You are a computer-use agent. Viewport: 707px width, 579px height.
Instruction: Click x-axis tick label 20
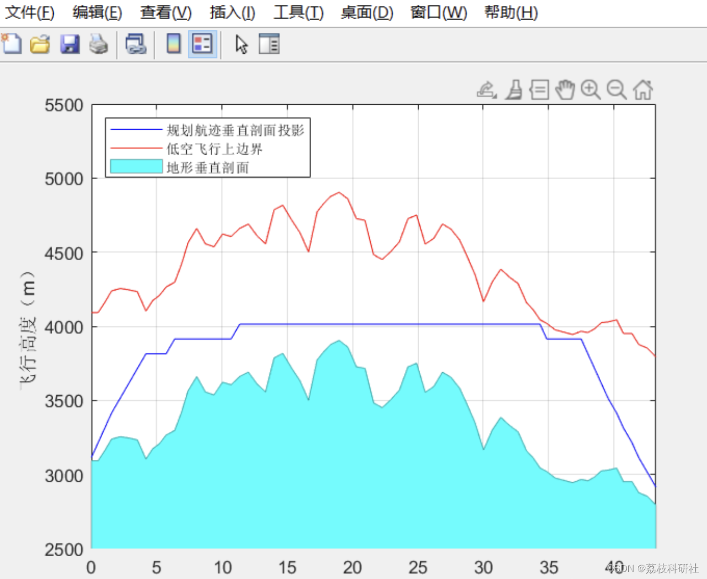click(x=353, y=568)
